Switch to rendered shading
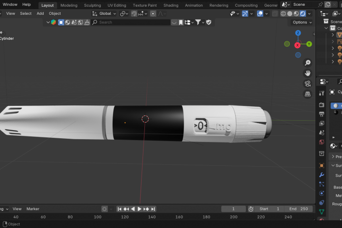This screenshot has height=228, width=342. (303, 13)
